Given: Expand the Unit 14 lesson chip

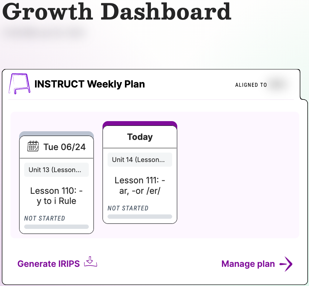Looking at the screenshot, I should pos(140,159).
